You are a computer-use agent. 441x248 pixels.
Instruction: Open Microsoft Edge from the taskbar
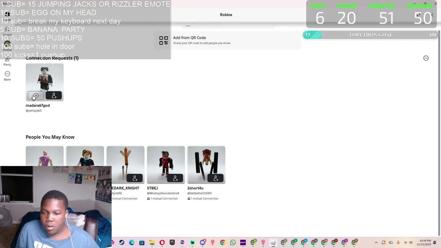tap(132, 243)
